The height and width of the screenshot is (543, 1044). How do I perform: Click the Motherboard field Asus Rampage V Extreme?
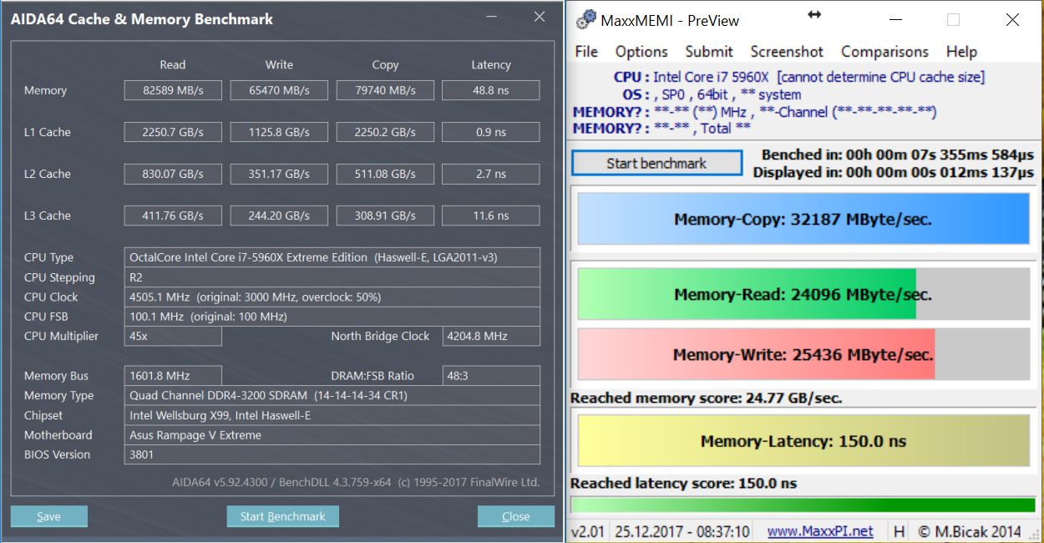pyautogui.click(x=332, y=434)
